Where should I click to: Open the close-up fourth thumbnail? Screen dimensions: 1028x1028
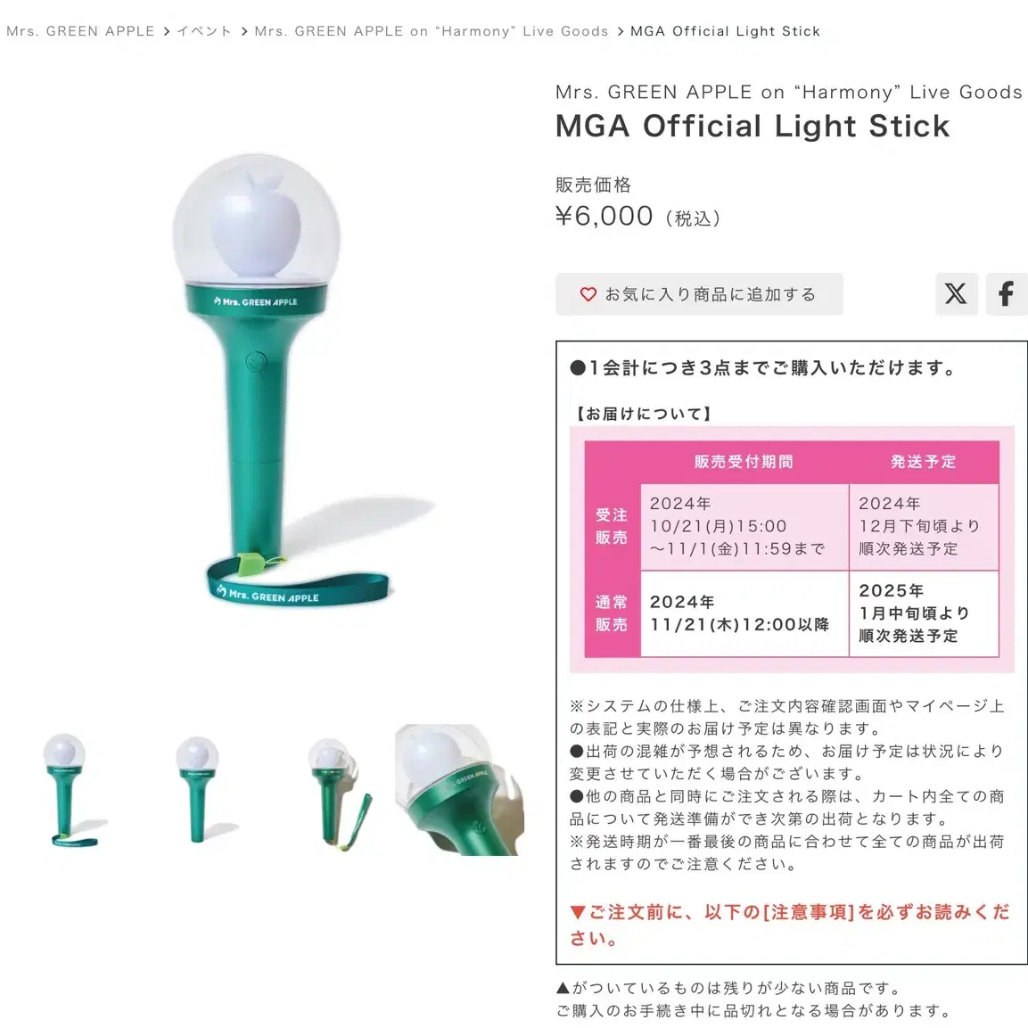(x=459, y=789)
